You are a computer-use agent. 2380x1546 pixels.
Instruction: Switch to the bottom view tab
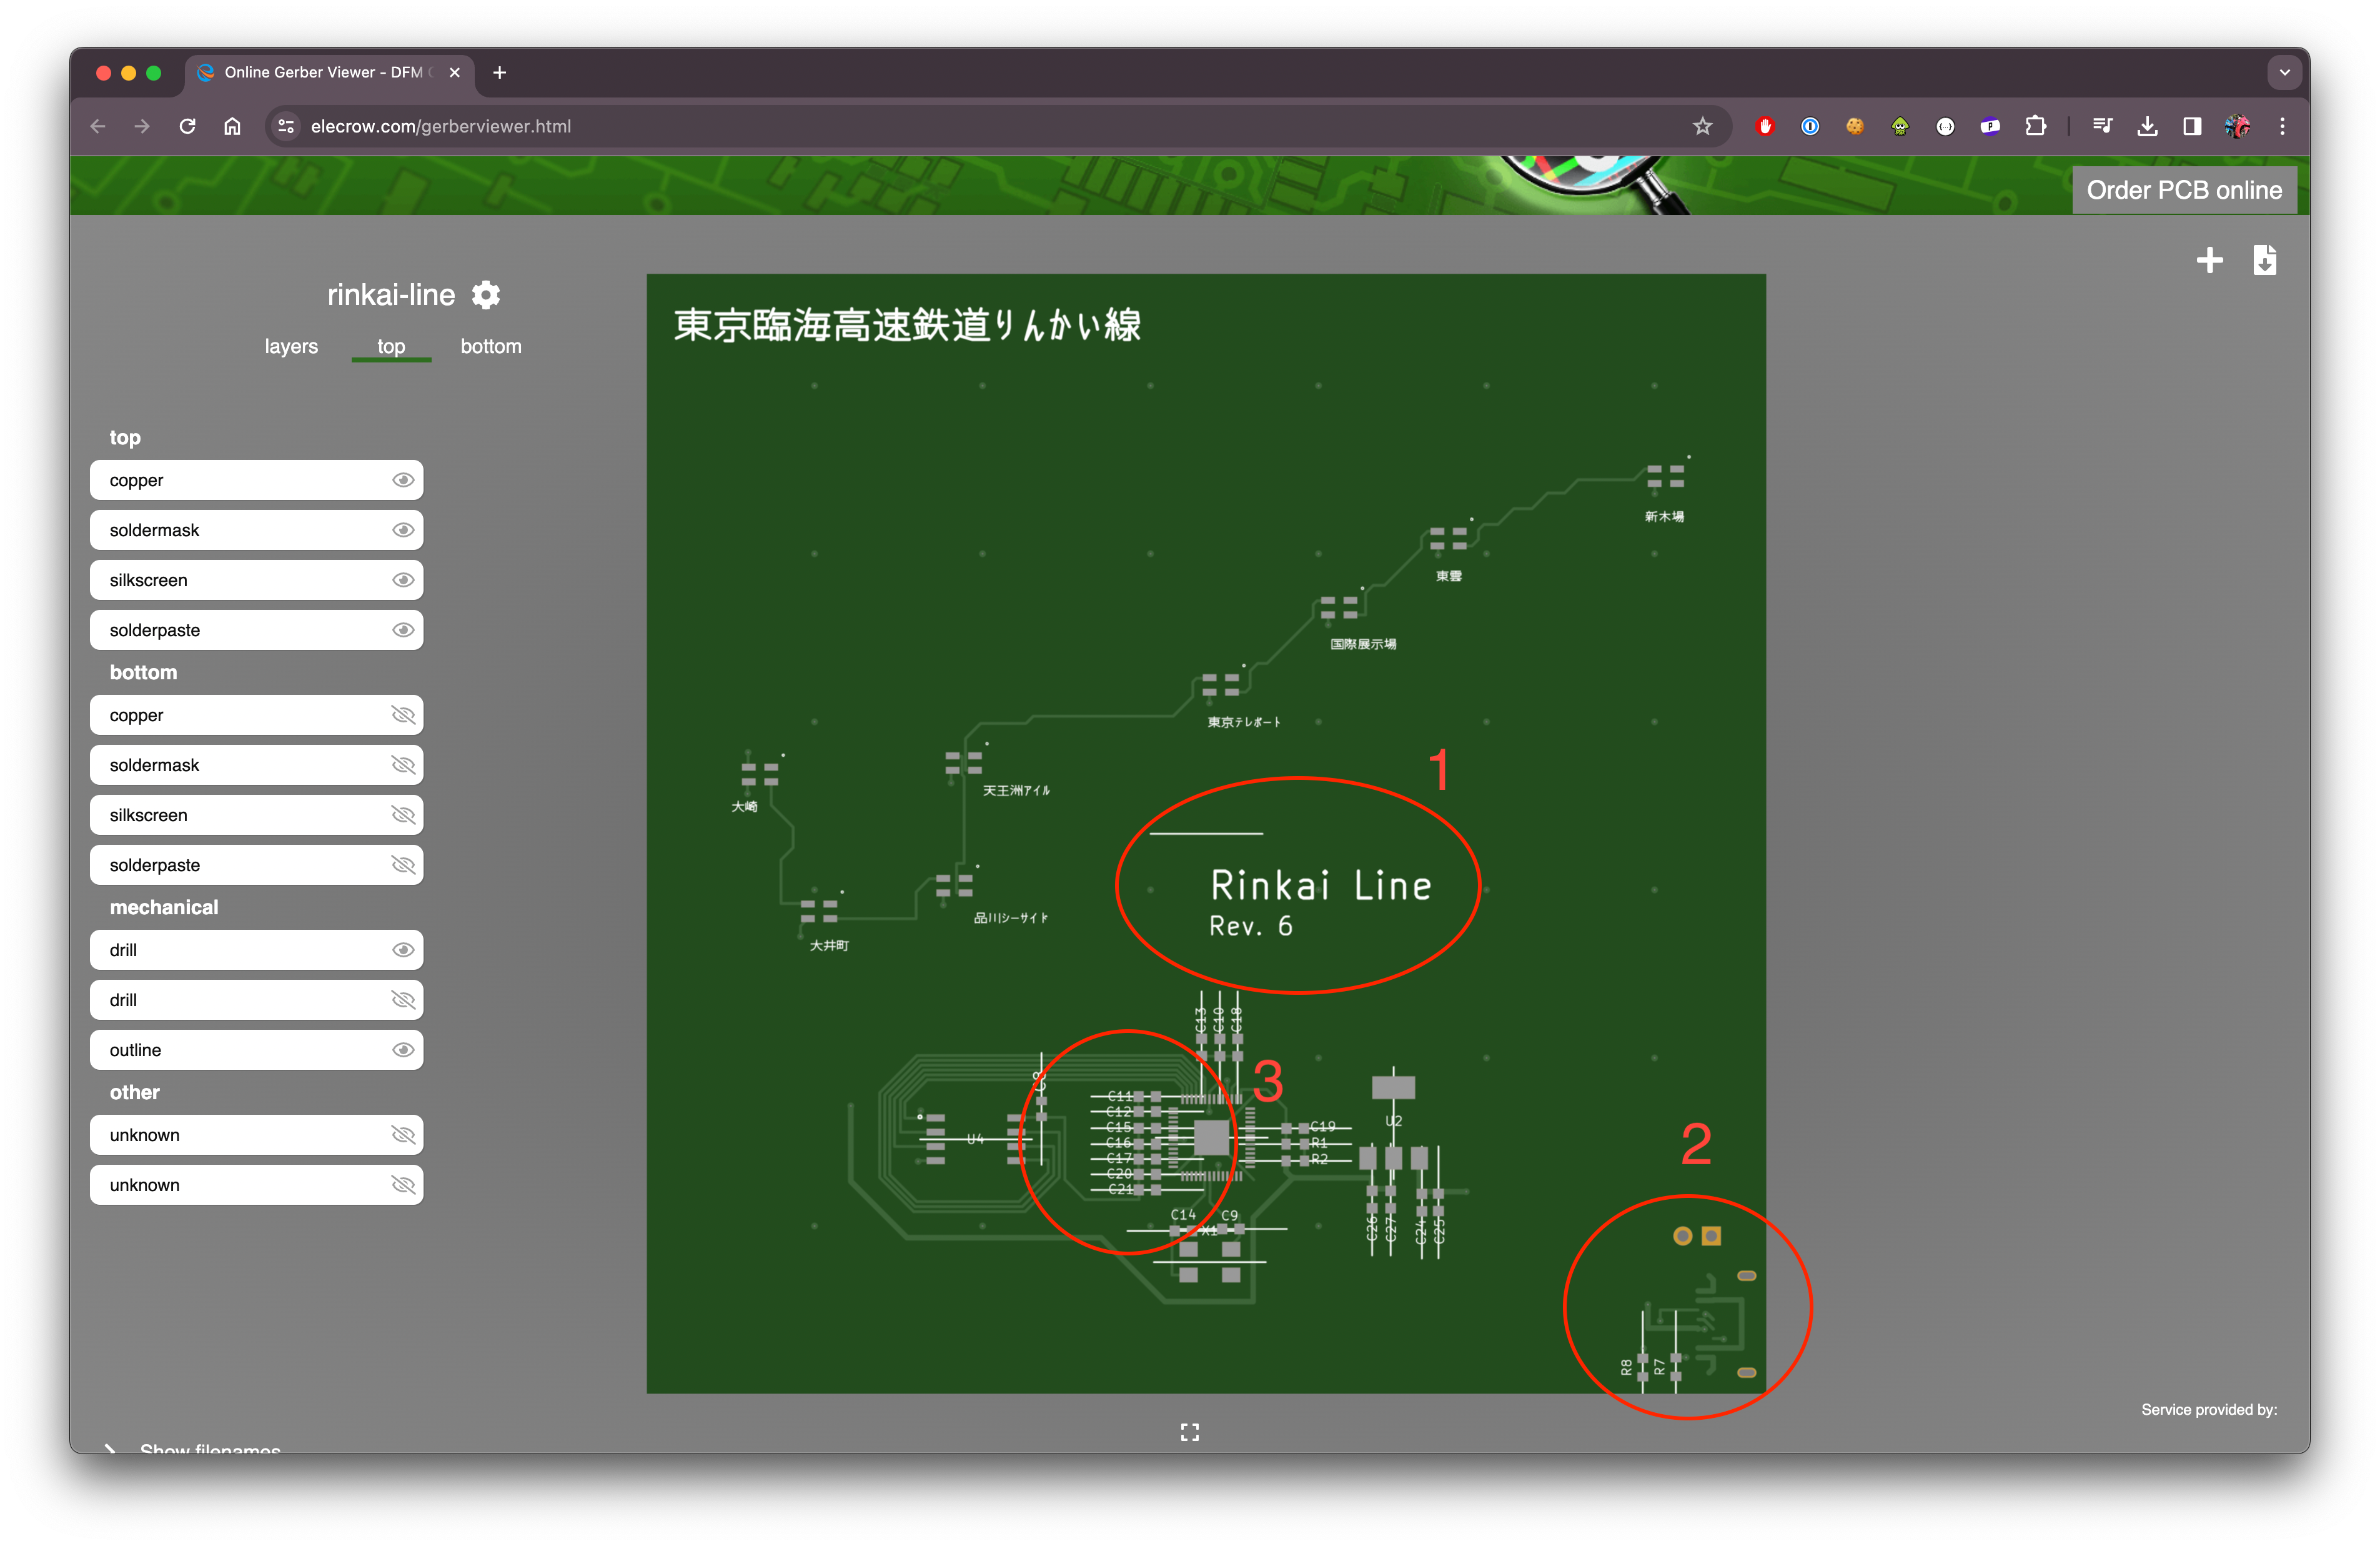point(491,346)
